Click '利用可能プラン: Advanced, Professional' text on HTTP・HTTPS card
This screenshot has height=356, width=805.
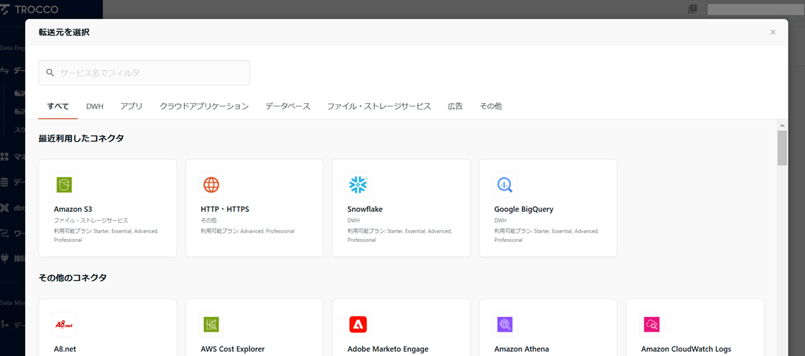coord(247,232)
